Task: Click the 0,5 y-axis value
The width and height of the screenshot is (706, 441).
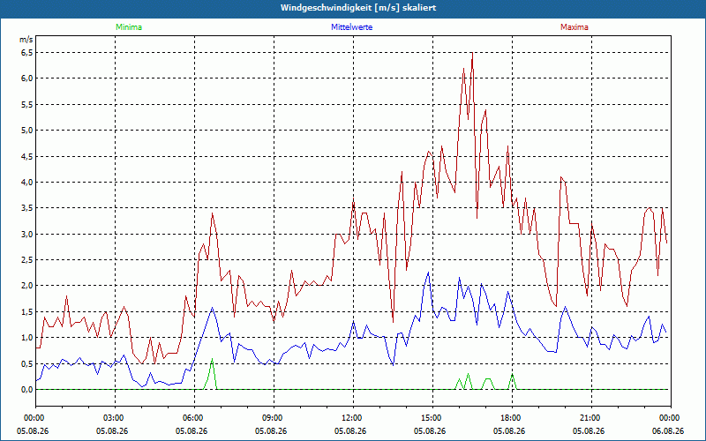Action: click(x=26, y=363)
